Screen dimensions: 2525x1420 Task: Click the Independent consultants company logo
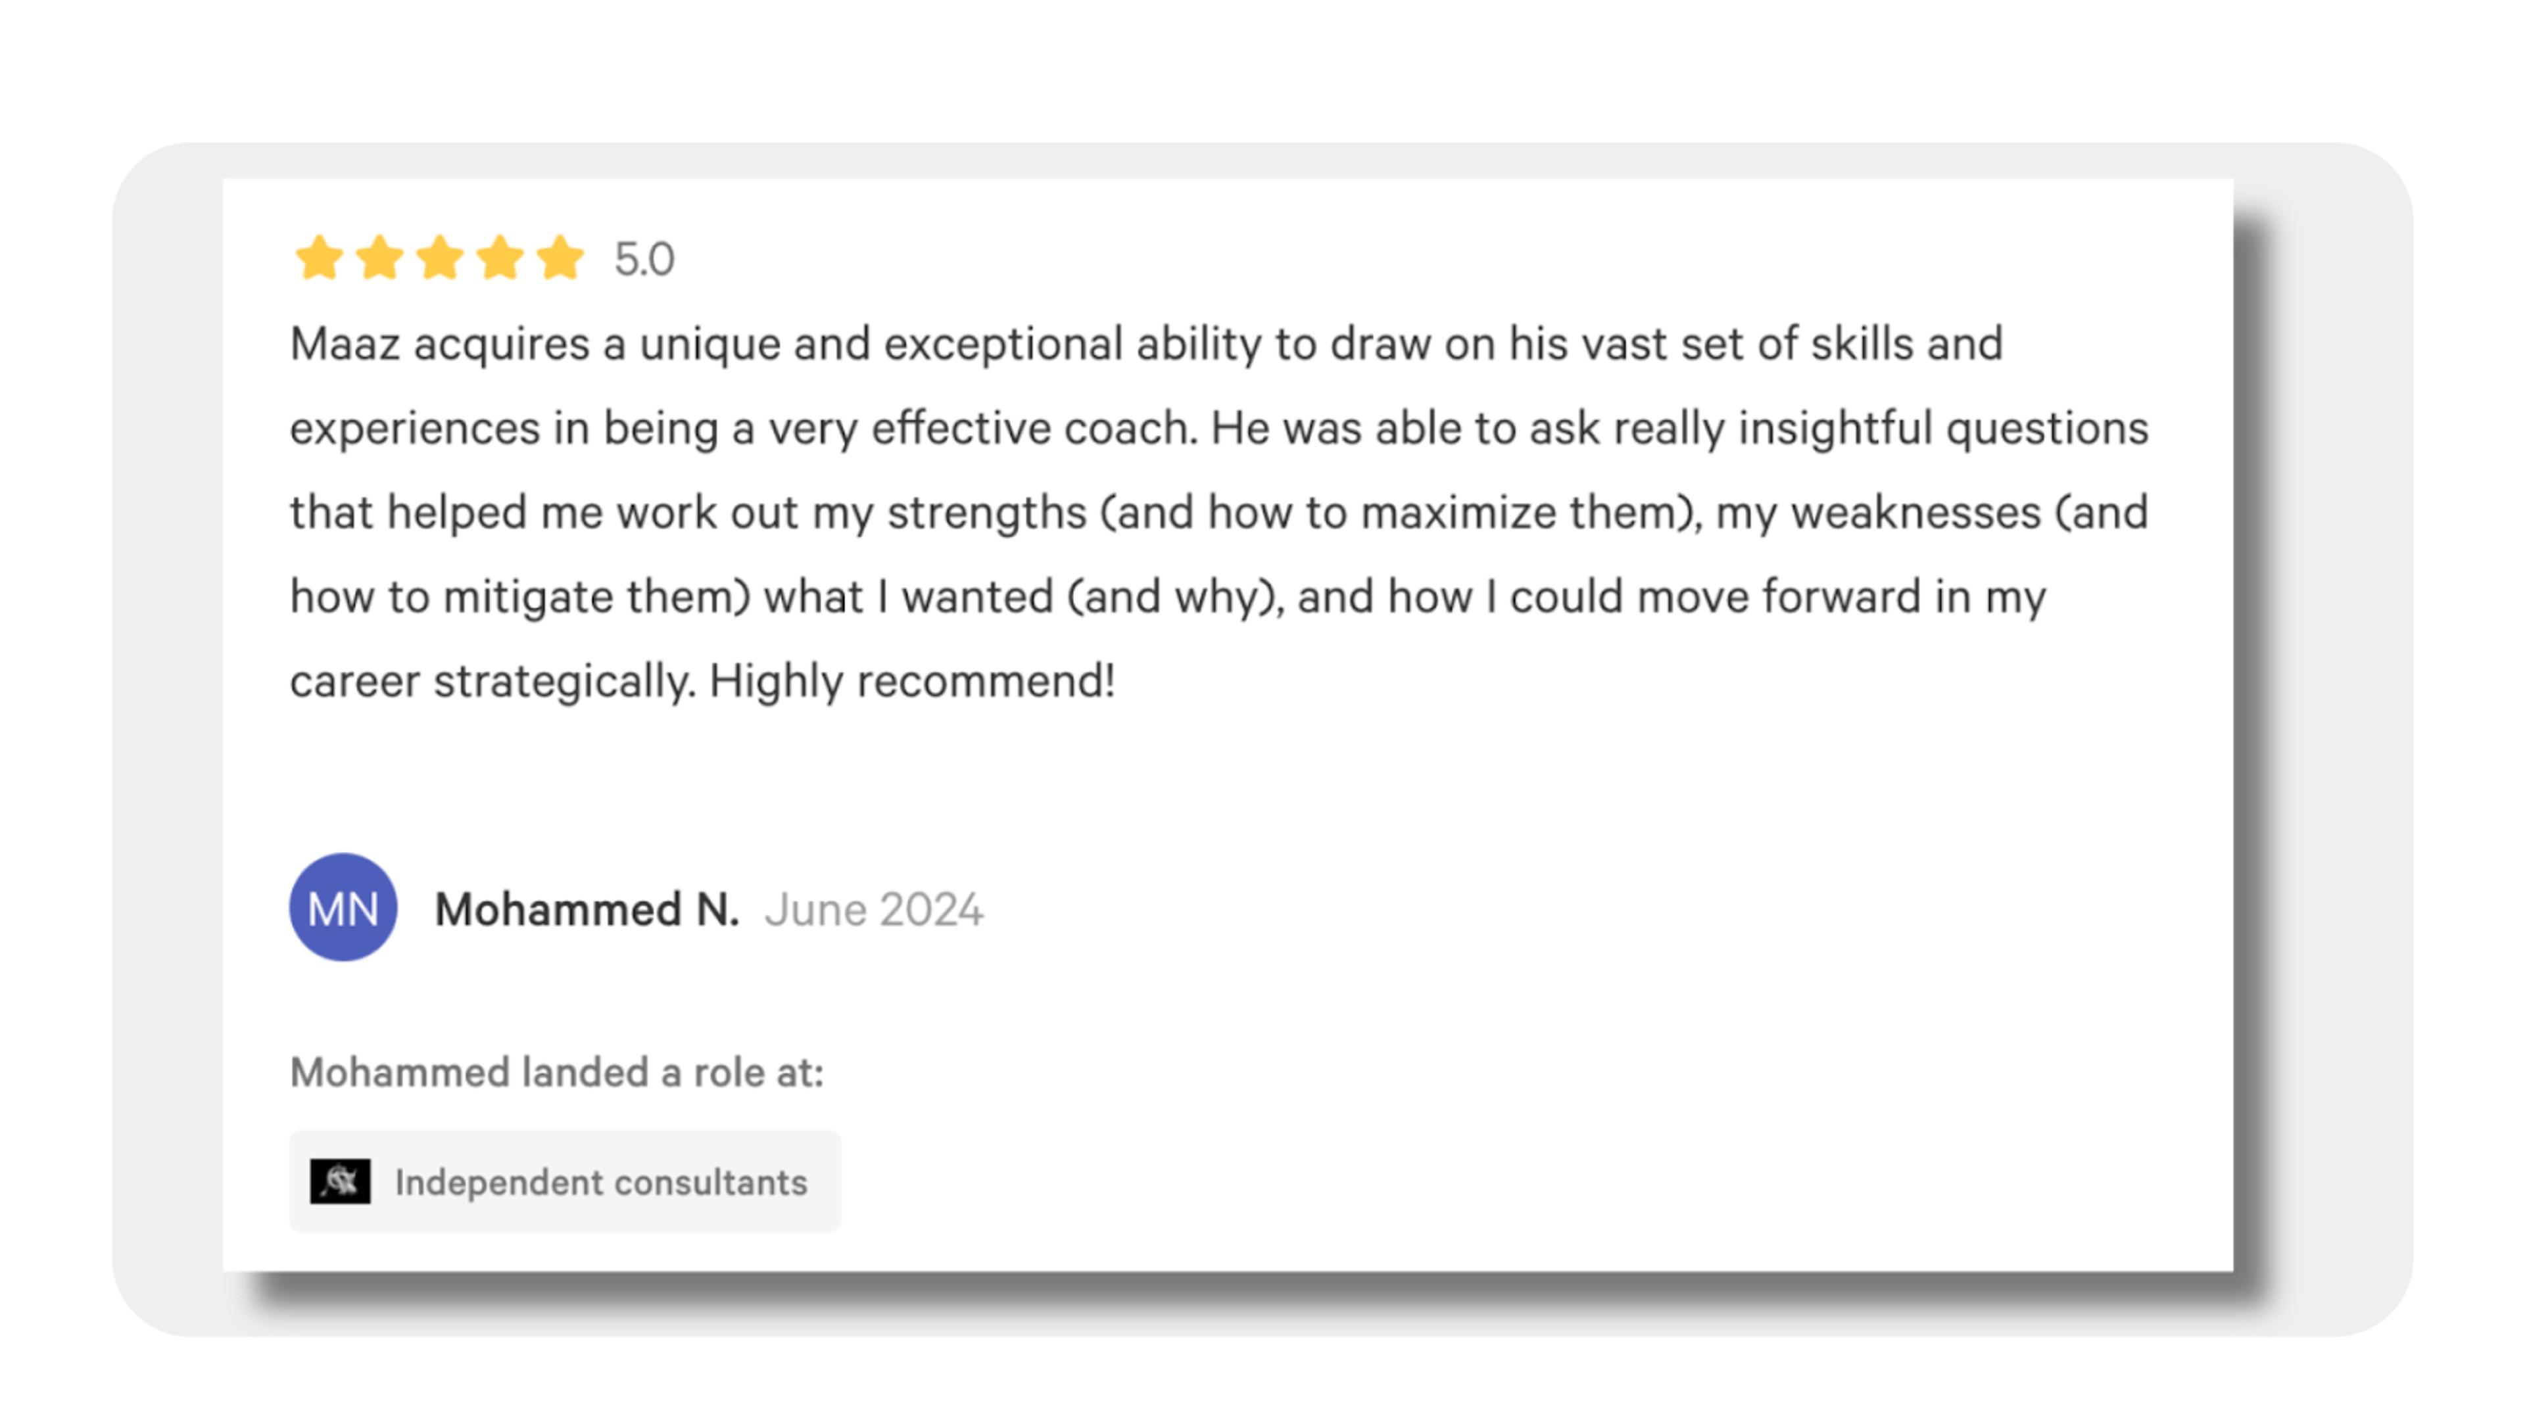pyautogui.click(x=340, y=1181)
